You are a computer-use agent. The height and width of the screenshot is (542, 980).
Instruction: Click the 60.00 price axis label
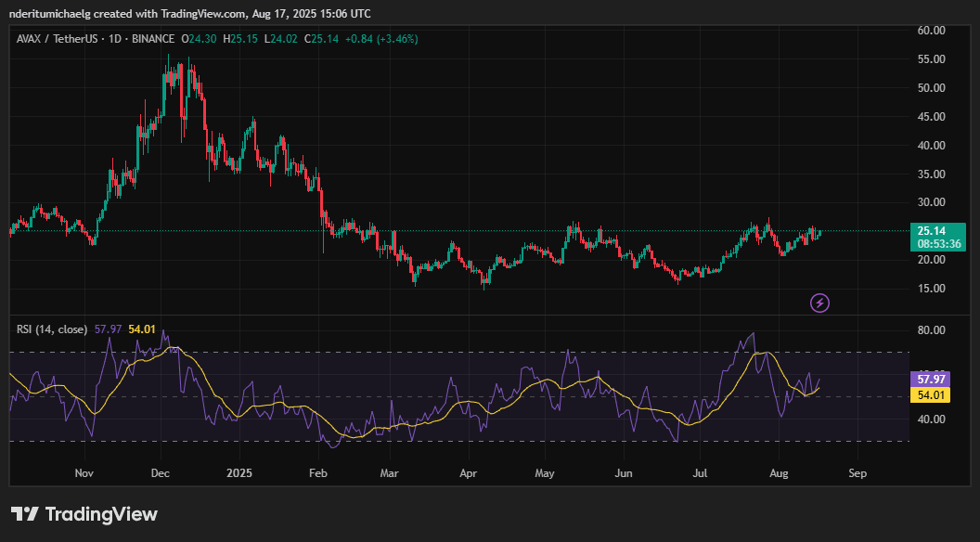tap(931, 31)
